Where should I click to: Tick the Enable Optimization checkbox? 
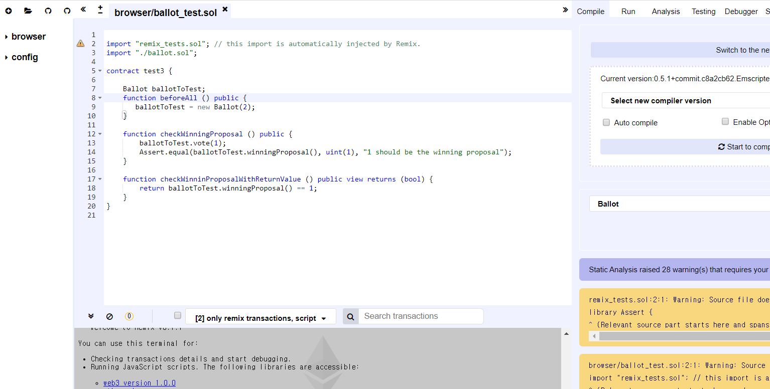point(725,121)
